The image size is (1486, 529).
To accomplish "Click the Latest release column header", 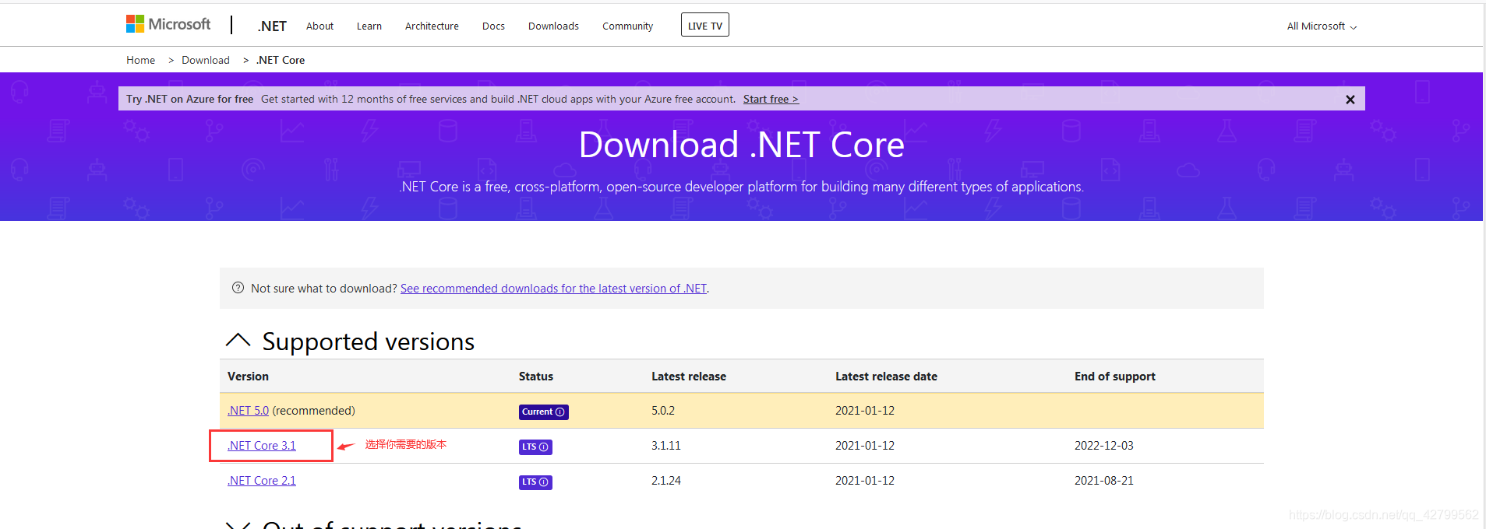I will (x=689, y=377).
